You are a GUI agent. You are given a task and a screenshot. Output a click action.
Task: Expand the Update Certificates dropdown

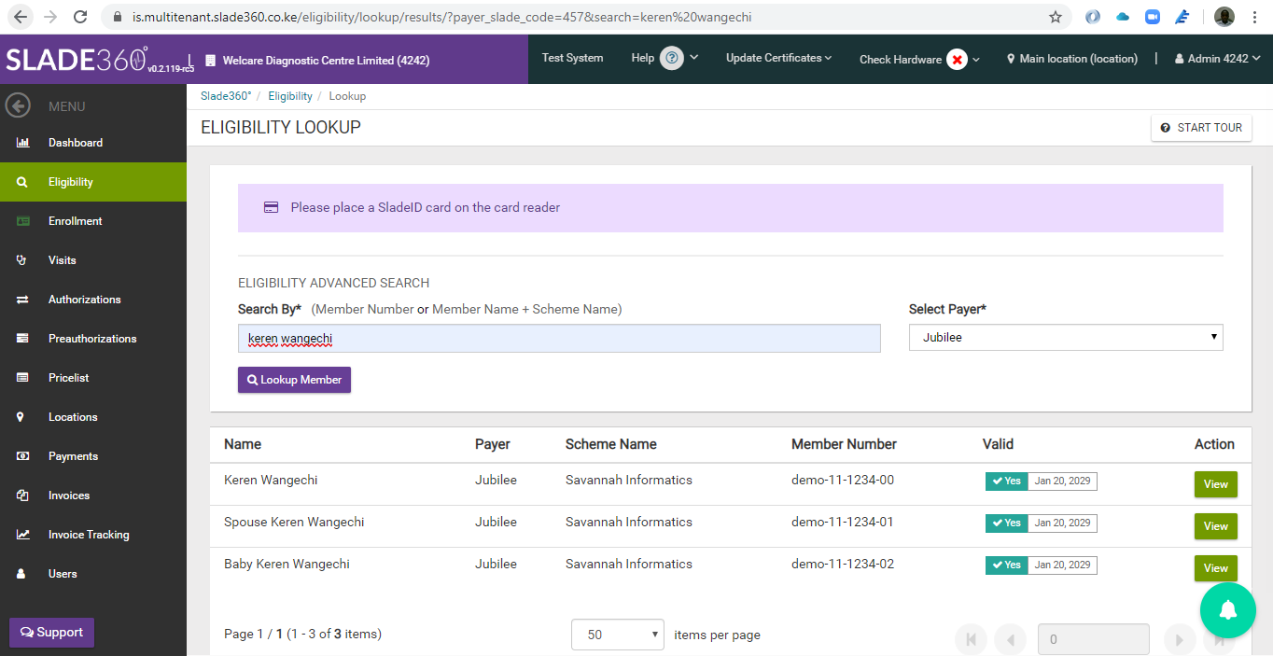coord(779,58)
